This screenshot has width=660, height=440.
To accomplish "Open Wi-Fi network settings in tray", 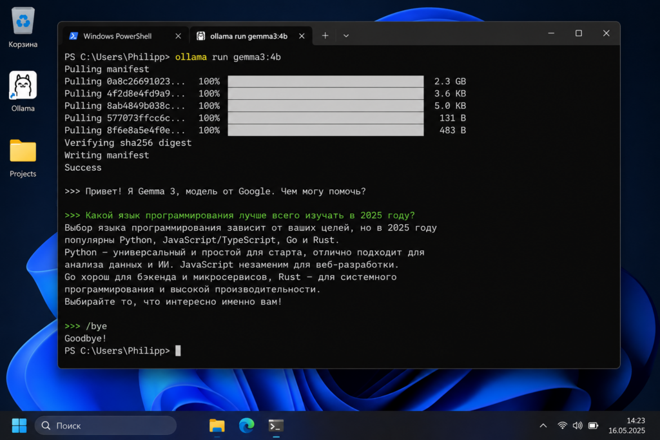I will (x=562, y=426).
